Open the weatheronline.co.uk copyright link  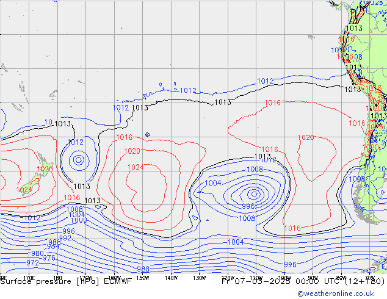tap(335, 294)
